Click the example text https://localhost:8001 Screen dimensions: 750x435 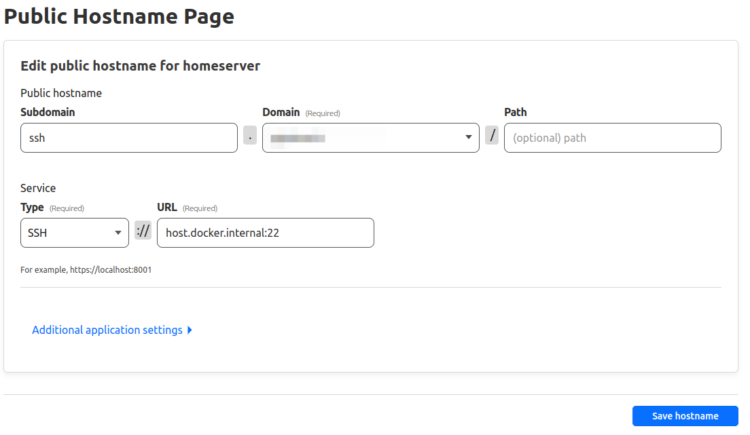click(x=86, y=269)
